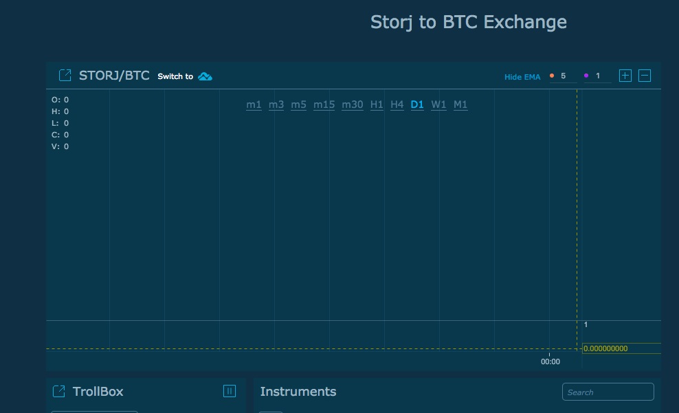Pause the TrollBox chat feed

[230, 391]
